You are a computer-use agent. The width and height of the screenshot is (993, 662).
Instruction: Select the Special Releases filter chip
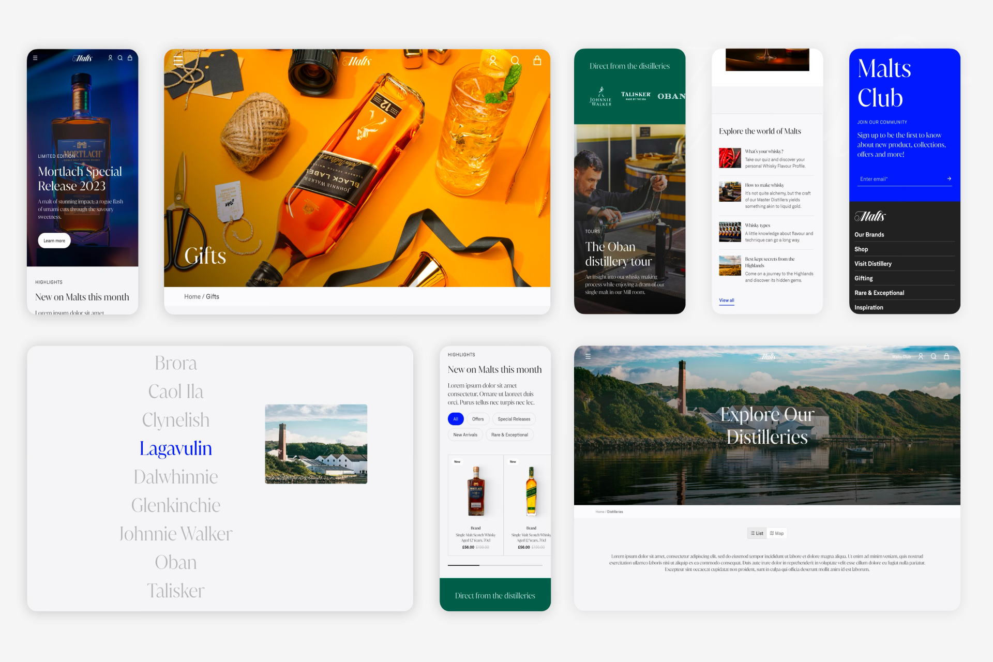coord(514,419)
